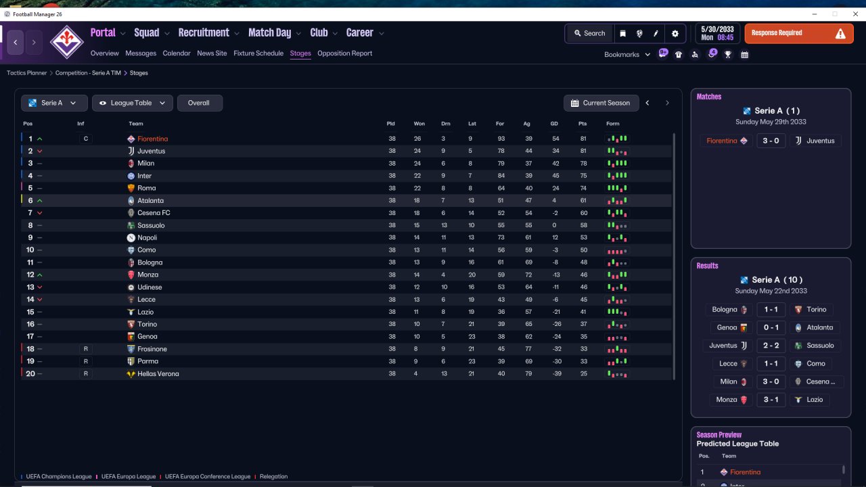Click the Hellas Verona badge in table
866x487 pixels.
131,373
